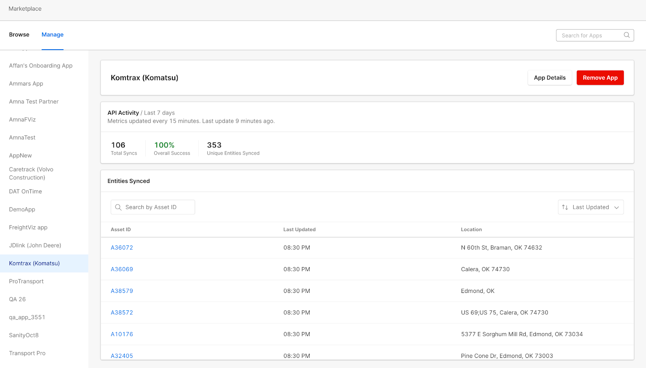Viewport: 646px width, 368px height.
Task: Select DemoApp in sidebar
Action: click(x=22, y=209)
